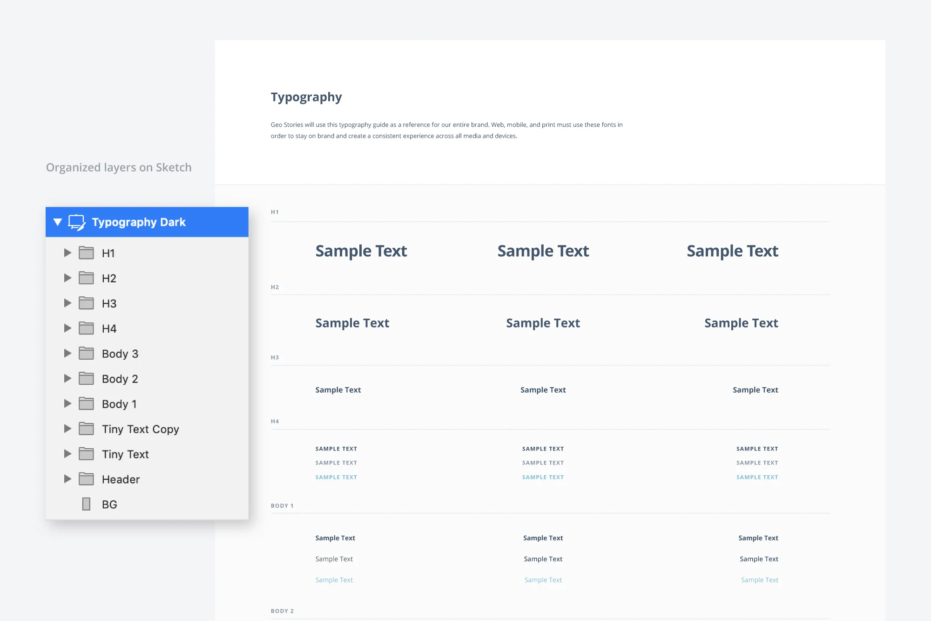Select the Tiny Text Copy layer

[x=140, y=429]
